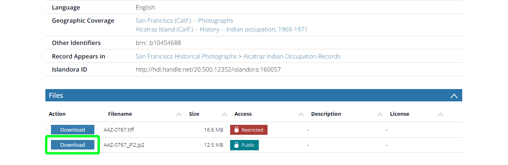Image resolution: width=508 pixels, height=165 pixels.
Task: Download the AAZ-0767.tiff file
Action: tap(72, 130)
